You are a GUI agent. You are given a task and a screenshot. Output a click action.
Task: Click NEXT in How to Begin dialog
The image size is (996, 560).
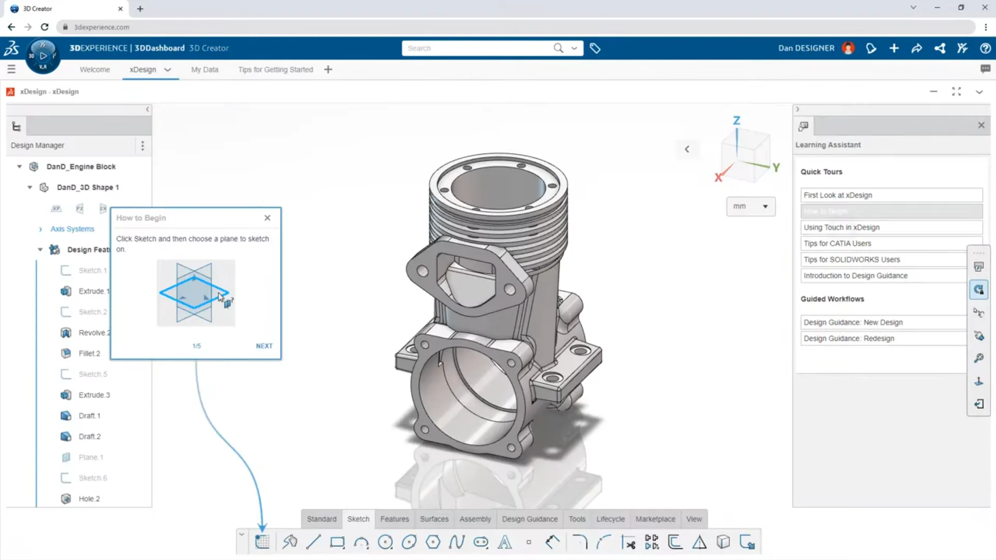pos(264,346)
